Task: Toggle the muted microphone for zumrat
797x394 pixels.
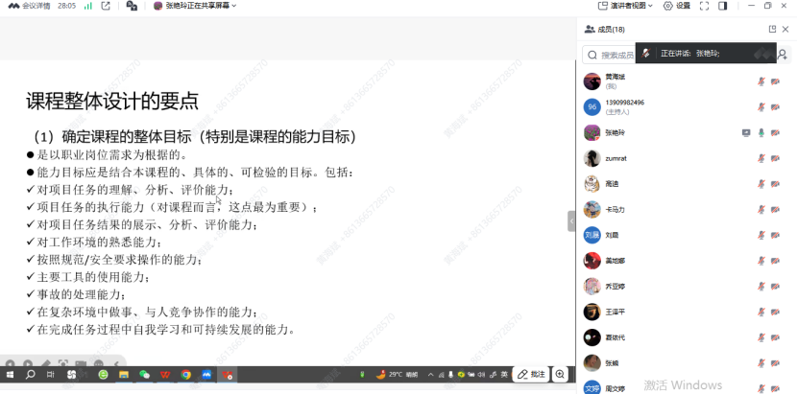Action: point(761,159)
